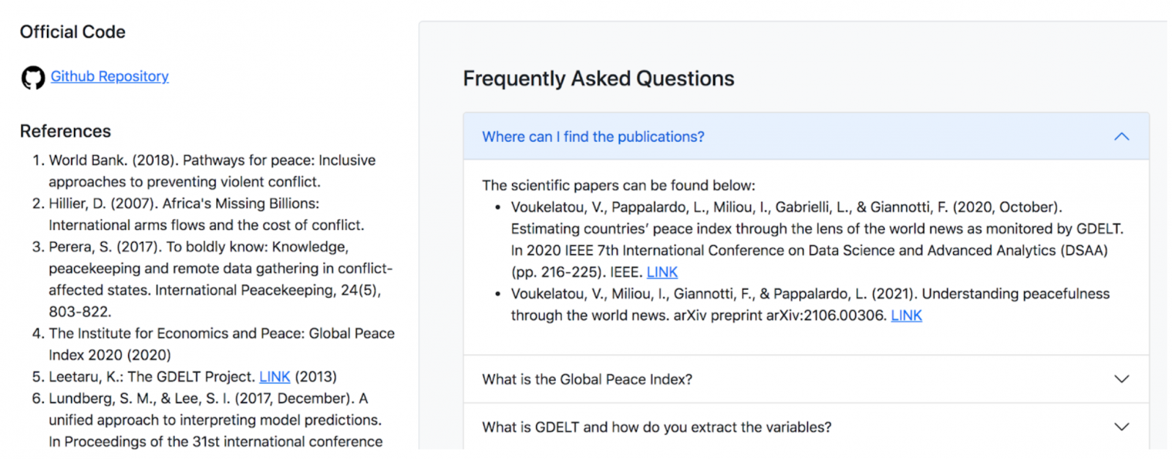Select the World Bank reference entry
The height and width of the screenshot is (459, 1172).
[x=212, y=171]
